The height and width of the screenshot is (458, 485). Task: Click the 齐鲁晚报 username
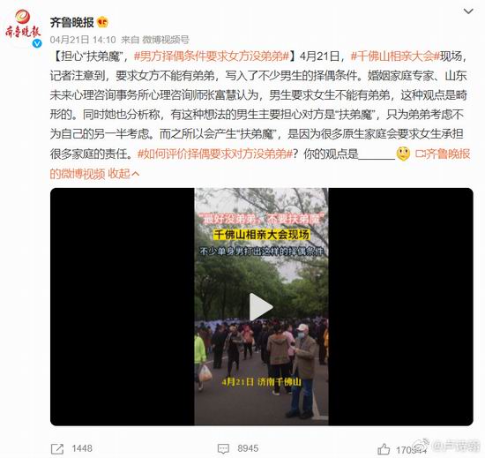(71, 22)
